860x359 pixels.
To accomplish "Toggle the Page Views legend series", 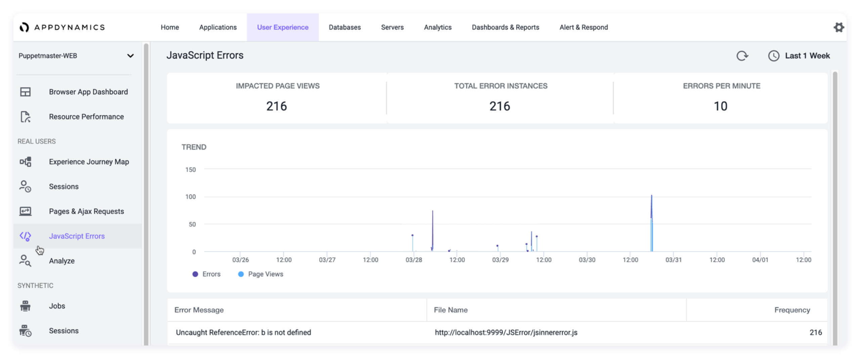I will pyautogui.click(x=260, y=274).
